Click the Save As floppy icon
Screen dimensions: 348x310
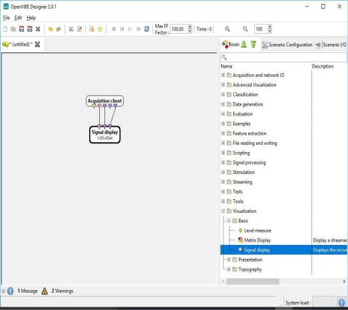pos(30,29)
